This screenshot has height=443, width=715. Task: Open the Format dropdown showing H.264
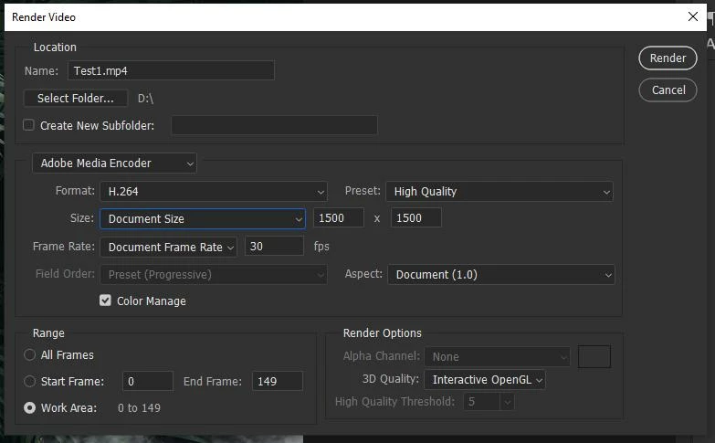[x=214, y=191]
